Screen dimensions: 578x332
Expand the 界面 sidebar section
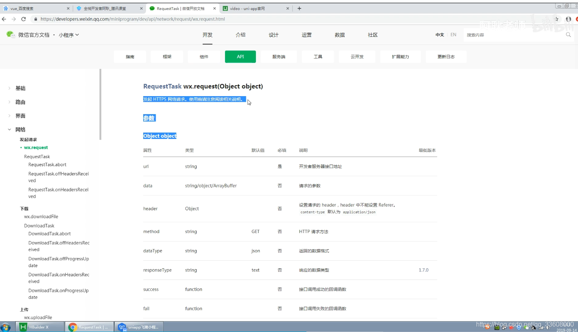coord(20,116)
